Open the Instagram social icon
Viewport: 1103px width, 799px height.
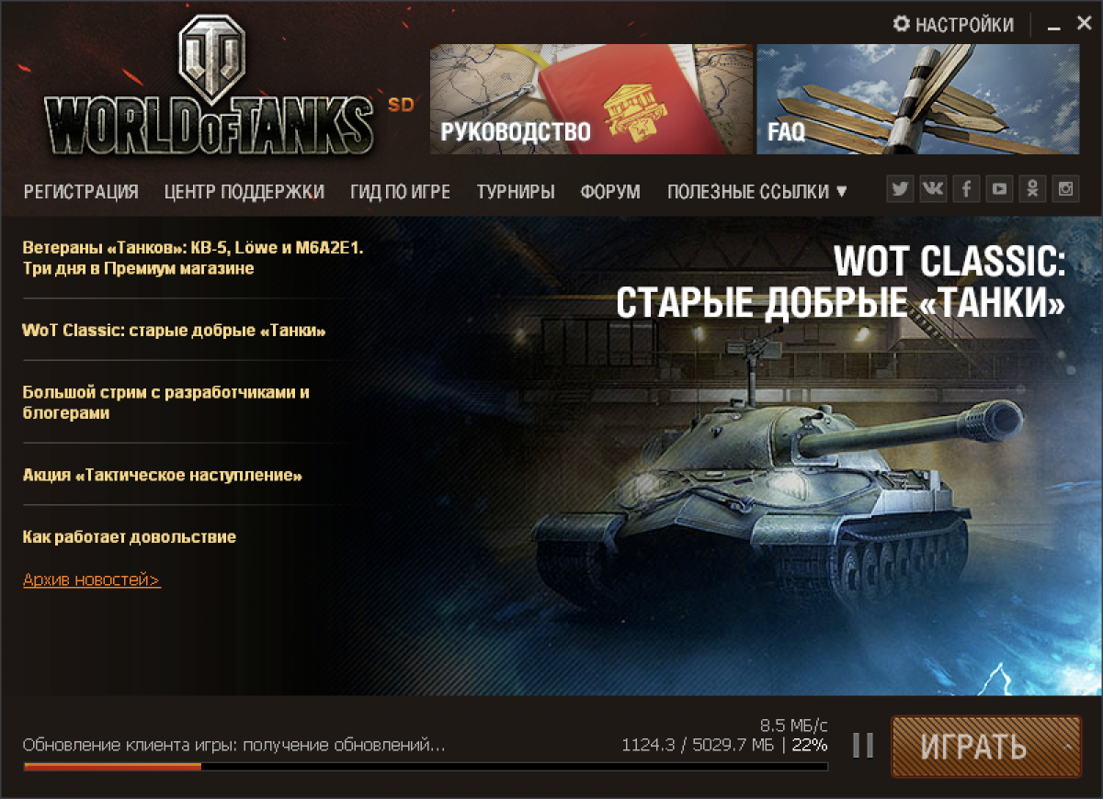tap(1066, 189)
